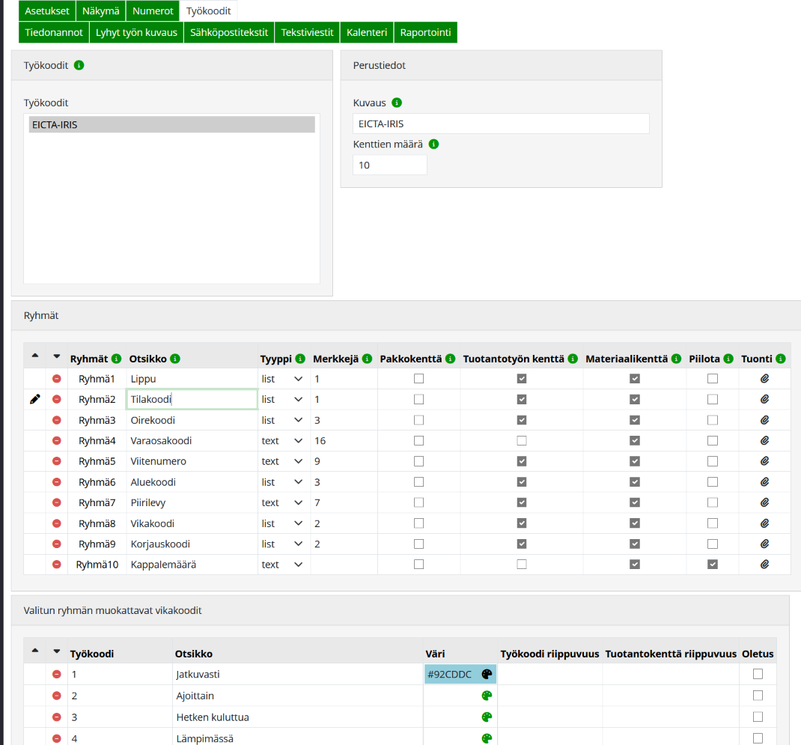
Task: Click the #92CDDC color field for Jatkuvasti
Action: pyautogui.click(x=451, y=675)
